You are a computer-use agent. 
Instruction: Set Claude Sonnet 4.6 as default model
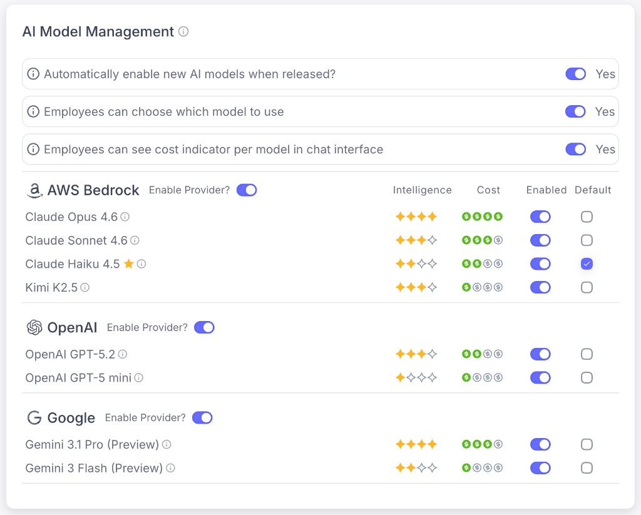tap(587, 240)
